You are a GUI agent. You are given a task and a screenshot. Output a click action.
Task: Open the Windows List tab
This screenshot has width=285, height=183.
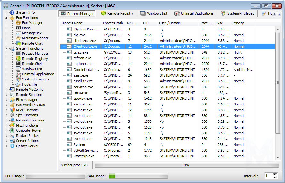point(154,13)
